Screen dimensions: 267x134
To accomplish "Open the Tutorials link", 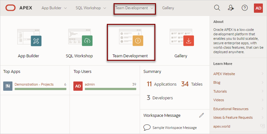I will (220, 91).
